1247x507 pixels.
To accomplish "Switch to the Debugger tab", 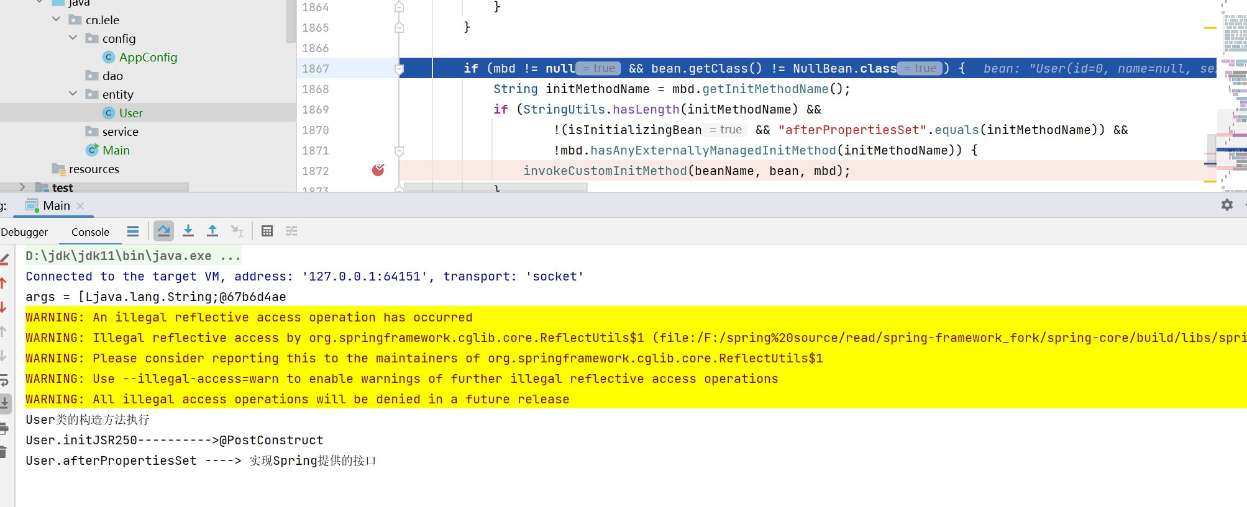I will pyautogui.click(x=24, y=232).
